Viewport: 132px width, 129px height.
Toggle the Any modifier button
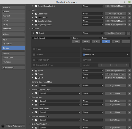76,42
